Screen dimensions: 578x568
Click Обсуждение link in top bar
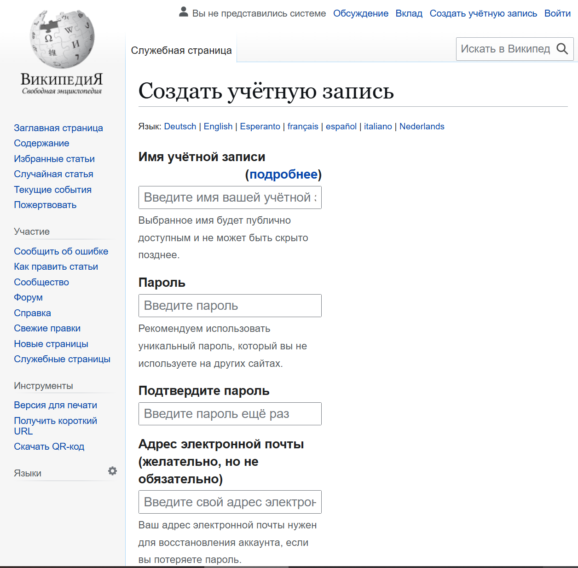pyautogui.click(x=361, y=13)
